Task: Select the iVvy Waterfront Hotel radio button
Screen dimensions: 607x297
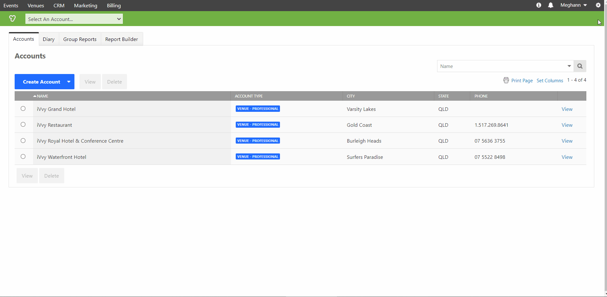Action: (23, 156)
